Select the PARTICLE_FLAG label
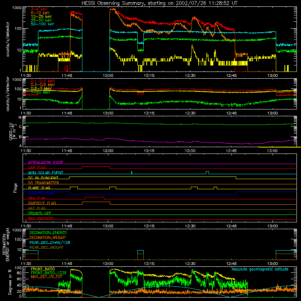Screen dimensions: 301x301 coord(42,203)
